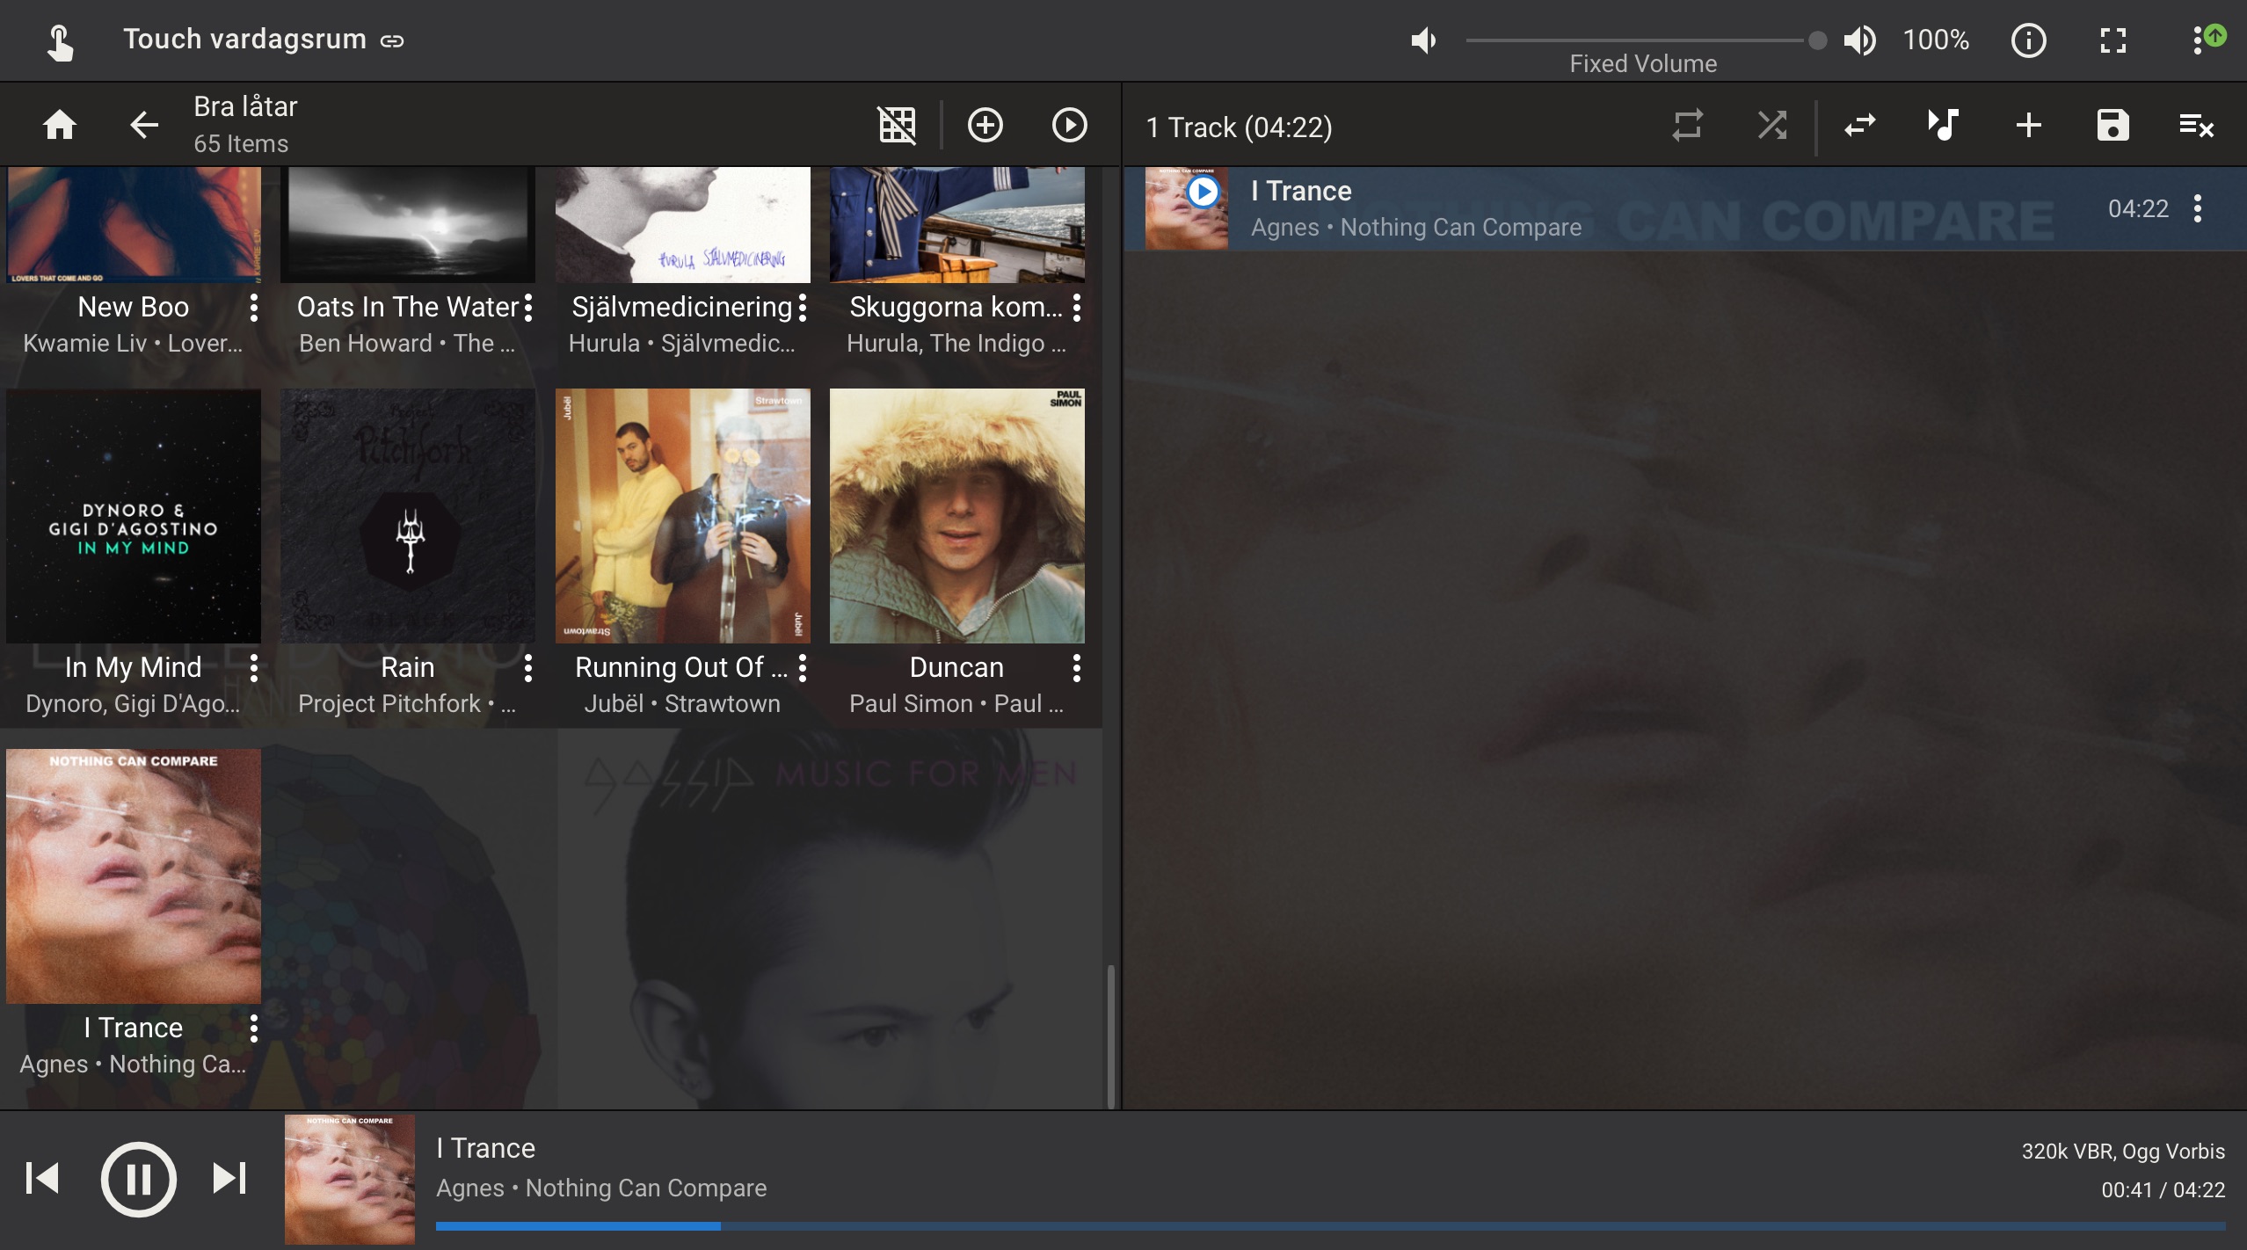Open options menu for Duncan
The height and width of the screenshot is (1250, 2247).
tap(1076, 667)
